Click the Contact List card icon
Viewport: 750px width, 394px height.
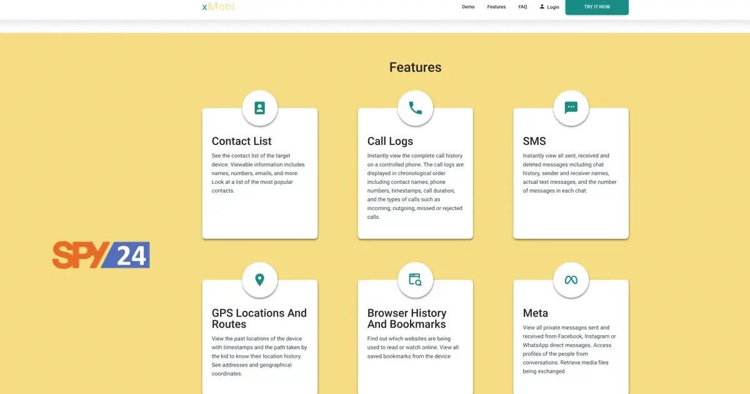click(260, 108)
